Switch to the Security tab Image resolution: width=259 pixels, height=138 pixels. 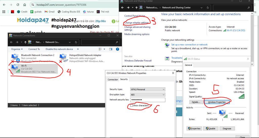pos(124,79)
